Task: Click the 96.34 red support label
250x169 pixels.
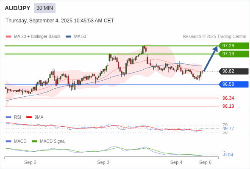Action: [x=228, y=98]
